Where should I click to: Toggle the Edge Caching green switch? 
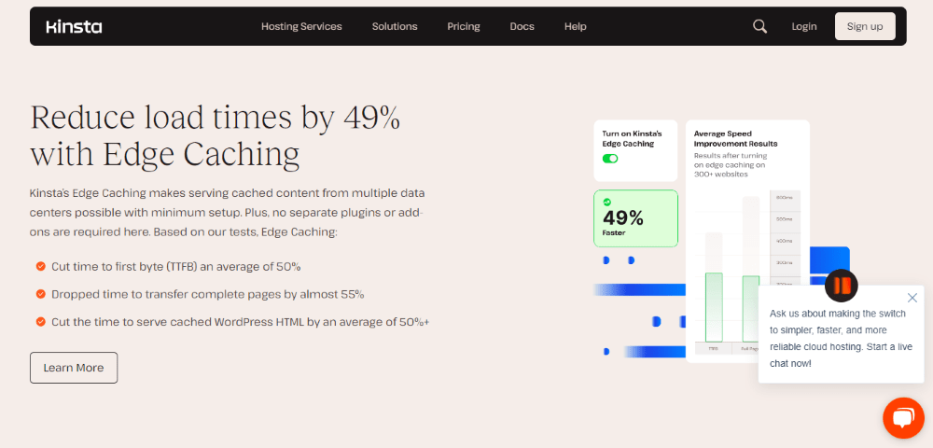(x=610, y=159)
